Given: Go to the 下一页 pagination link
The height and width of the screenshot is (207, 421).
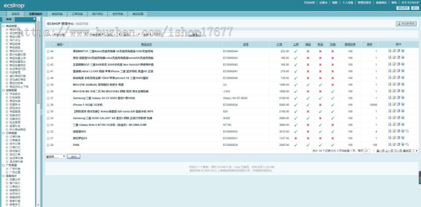Looking at the screenshot, I should [x=398, y=151].
